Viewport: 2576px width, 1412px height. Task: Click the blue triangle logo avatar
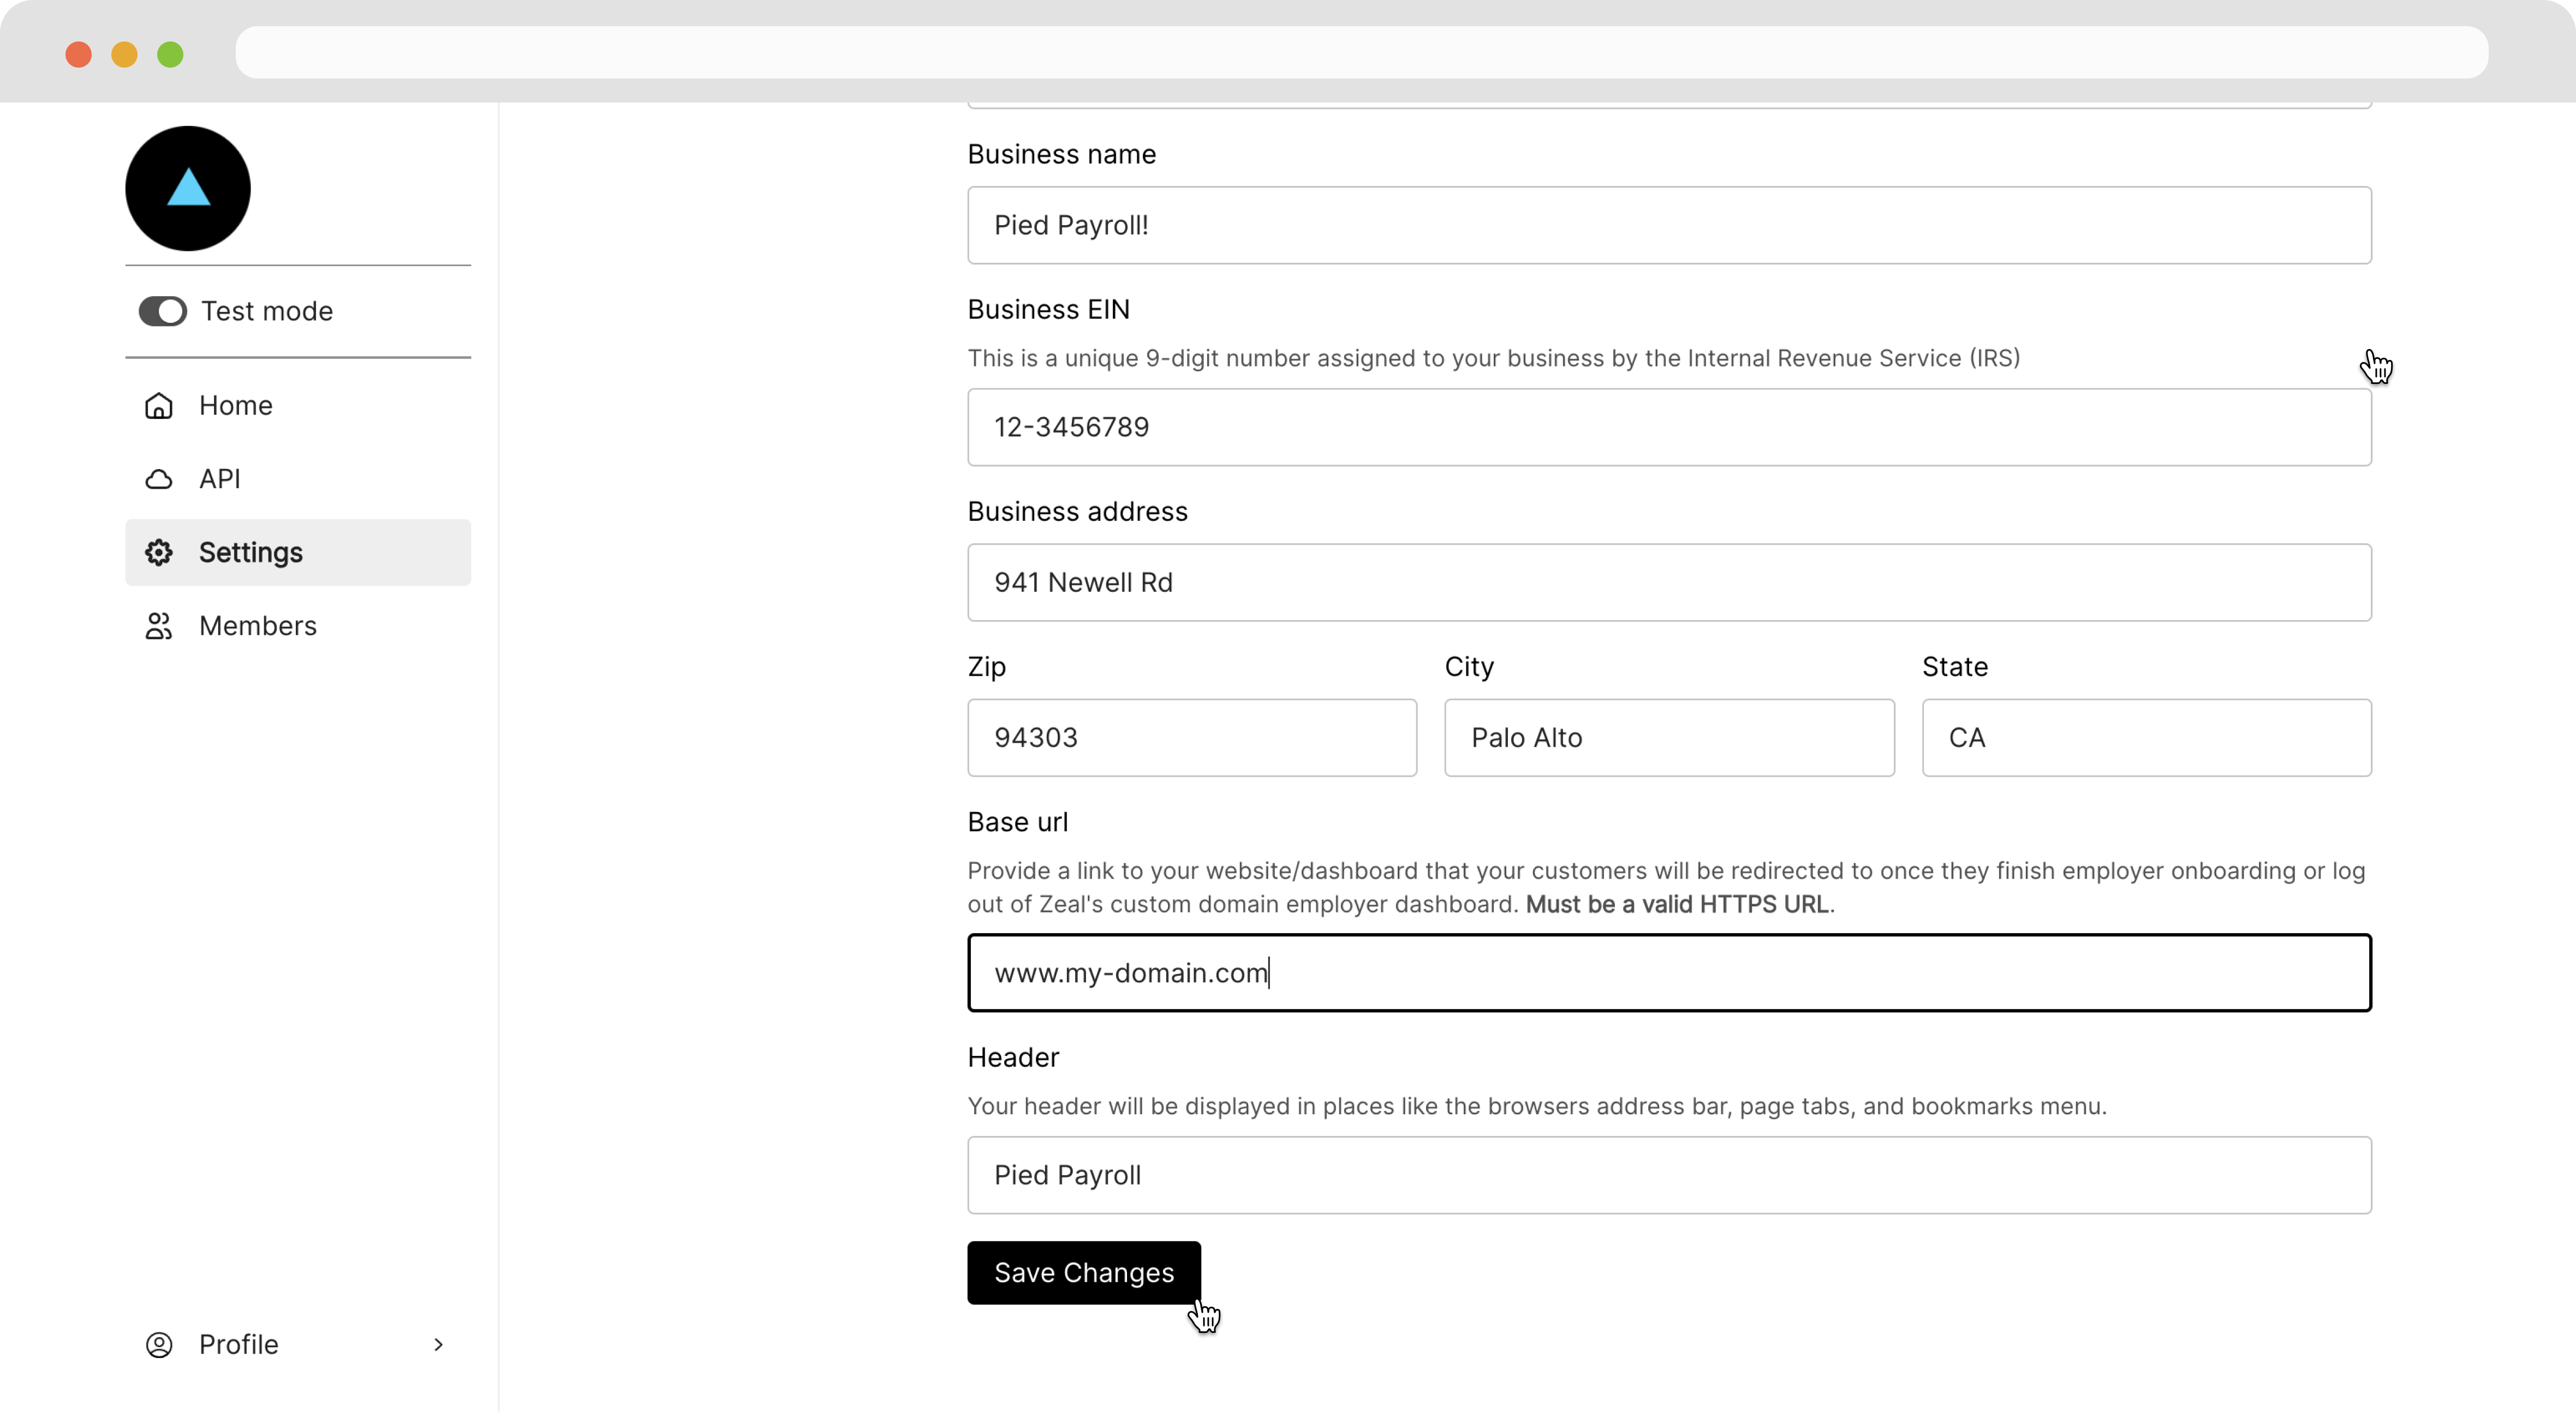188,188
